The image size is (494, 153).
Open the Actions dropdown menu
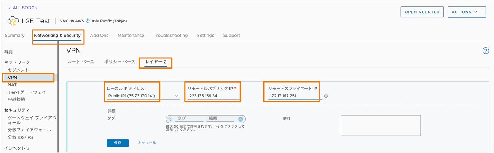466,12
